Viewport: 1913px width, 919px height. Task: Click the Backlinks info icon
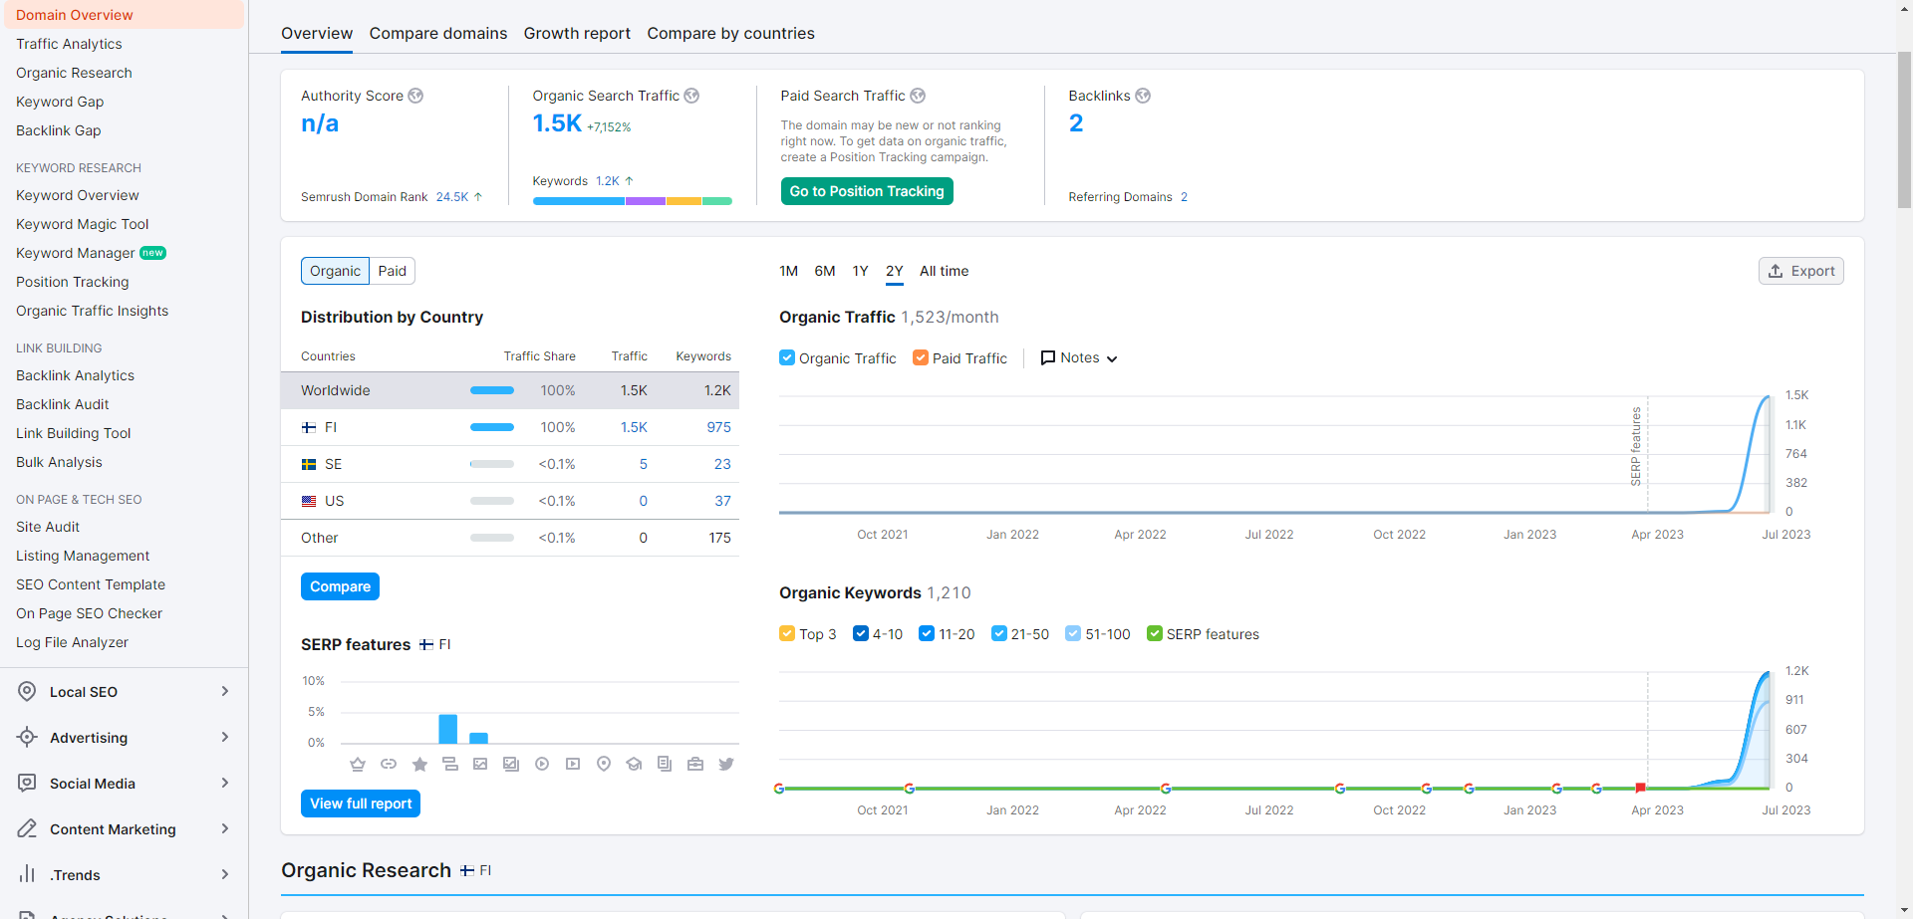coord(1143,96)
